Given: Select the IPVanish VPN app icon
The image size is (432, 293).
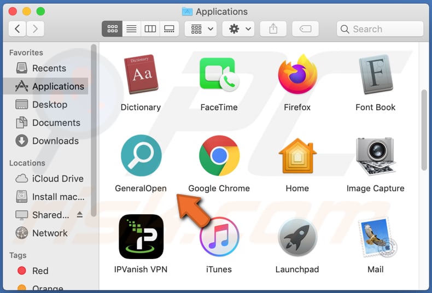Looking at the screenshot, I should 141,237.
